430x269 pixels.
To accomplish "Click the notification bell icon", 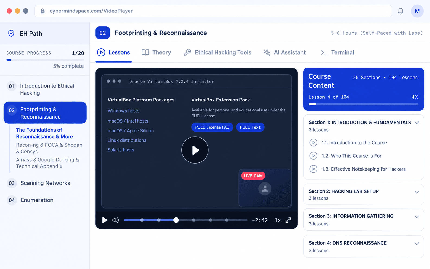I will pyautogui.click(x=400, y=11).
